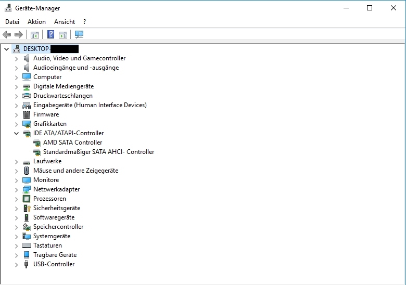Select the Sicherheitsgeräte label

tap(57, 208)
